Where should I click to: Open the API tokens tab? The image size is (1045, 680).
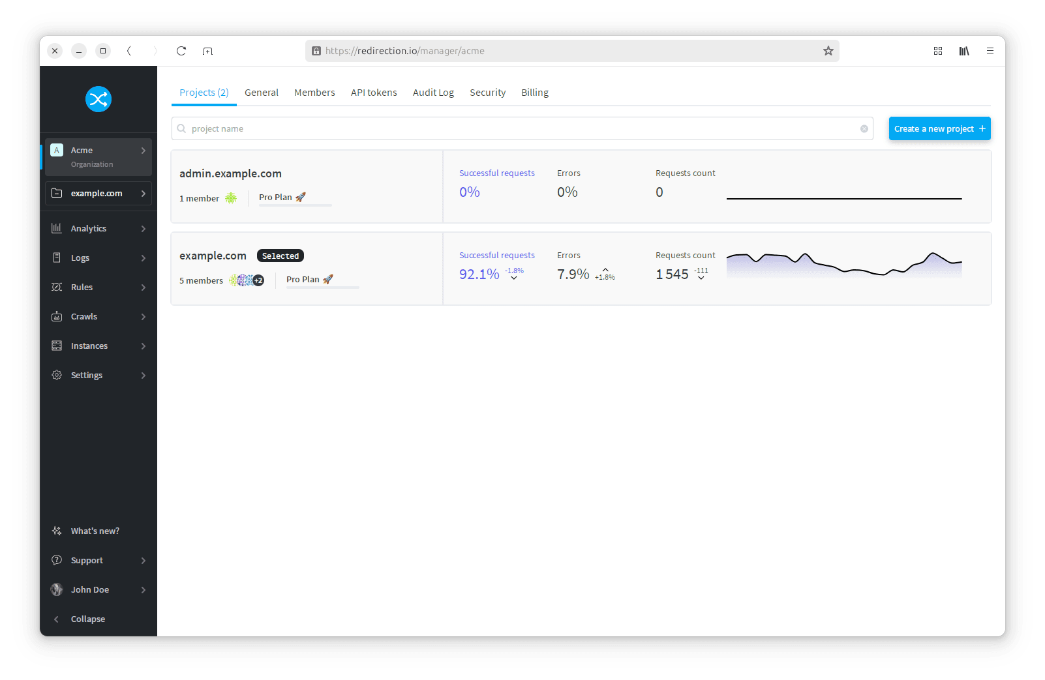[x=374, y=93]
